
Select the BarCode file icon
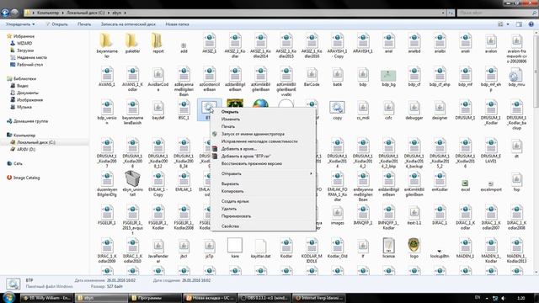click(x=312, y=74)
